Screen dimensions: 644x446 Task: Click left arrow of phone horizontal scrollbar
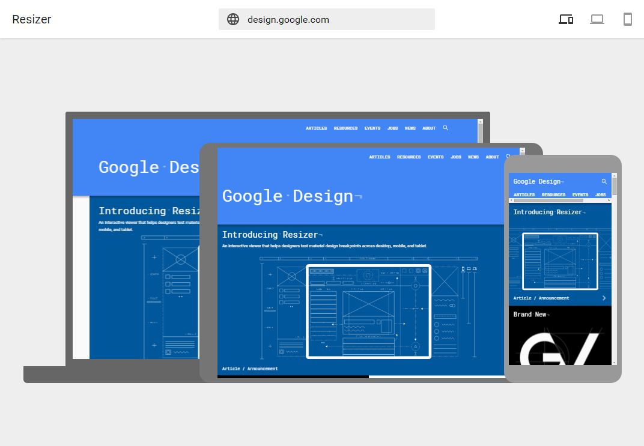pyautogui.click(x=511, y=200)
